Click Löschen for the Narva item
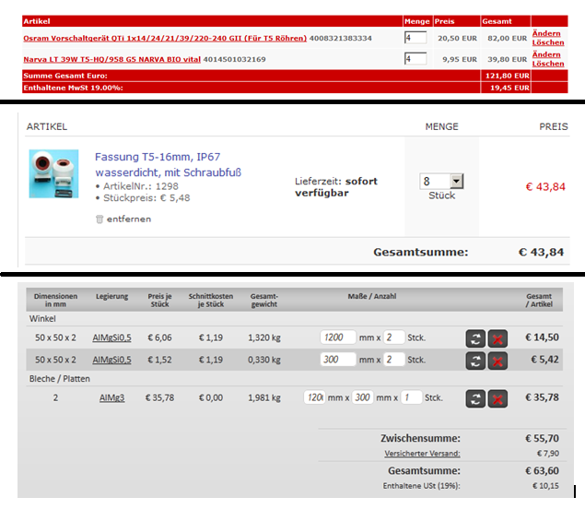This screenshot has width=585, height=509. point(547,64)
